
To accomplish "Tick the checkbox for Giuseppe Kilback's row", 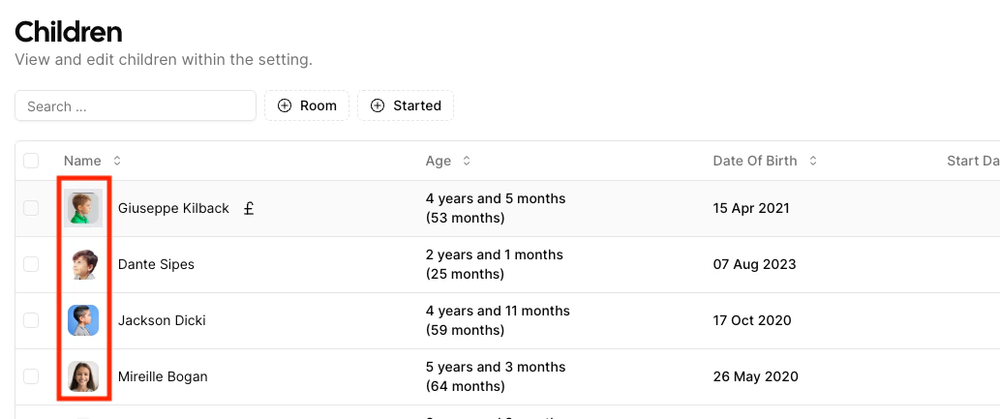I will click(31, 208).
